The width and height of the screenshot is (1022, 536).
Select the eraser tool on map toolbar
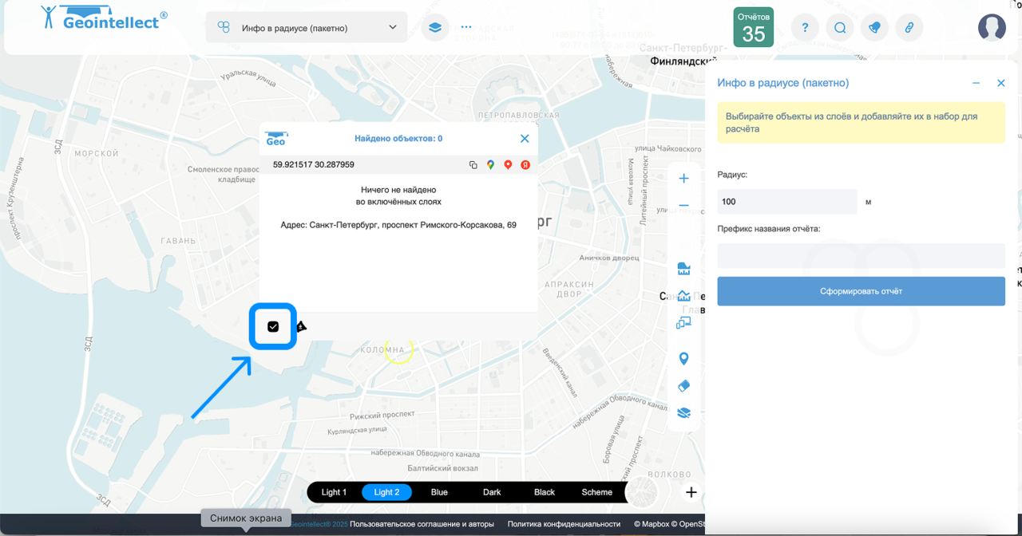click(683, 386)
